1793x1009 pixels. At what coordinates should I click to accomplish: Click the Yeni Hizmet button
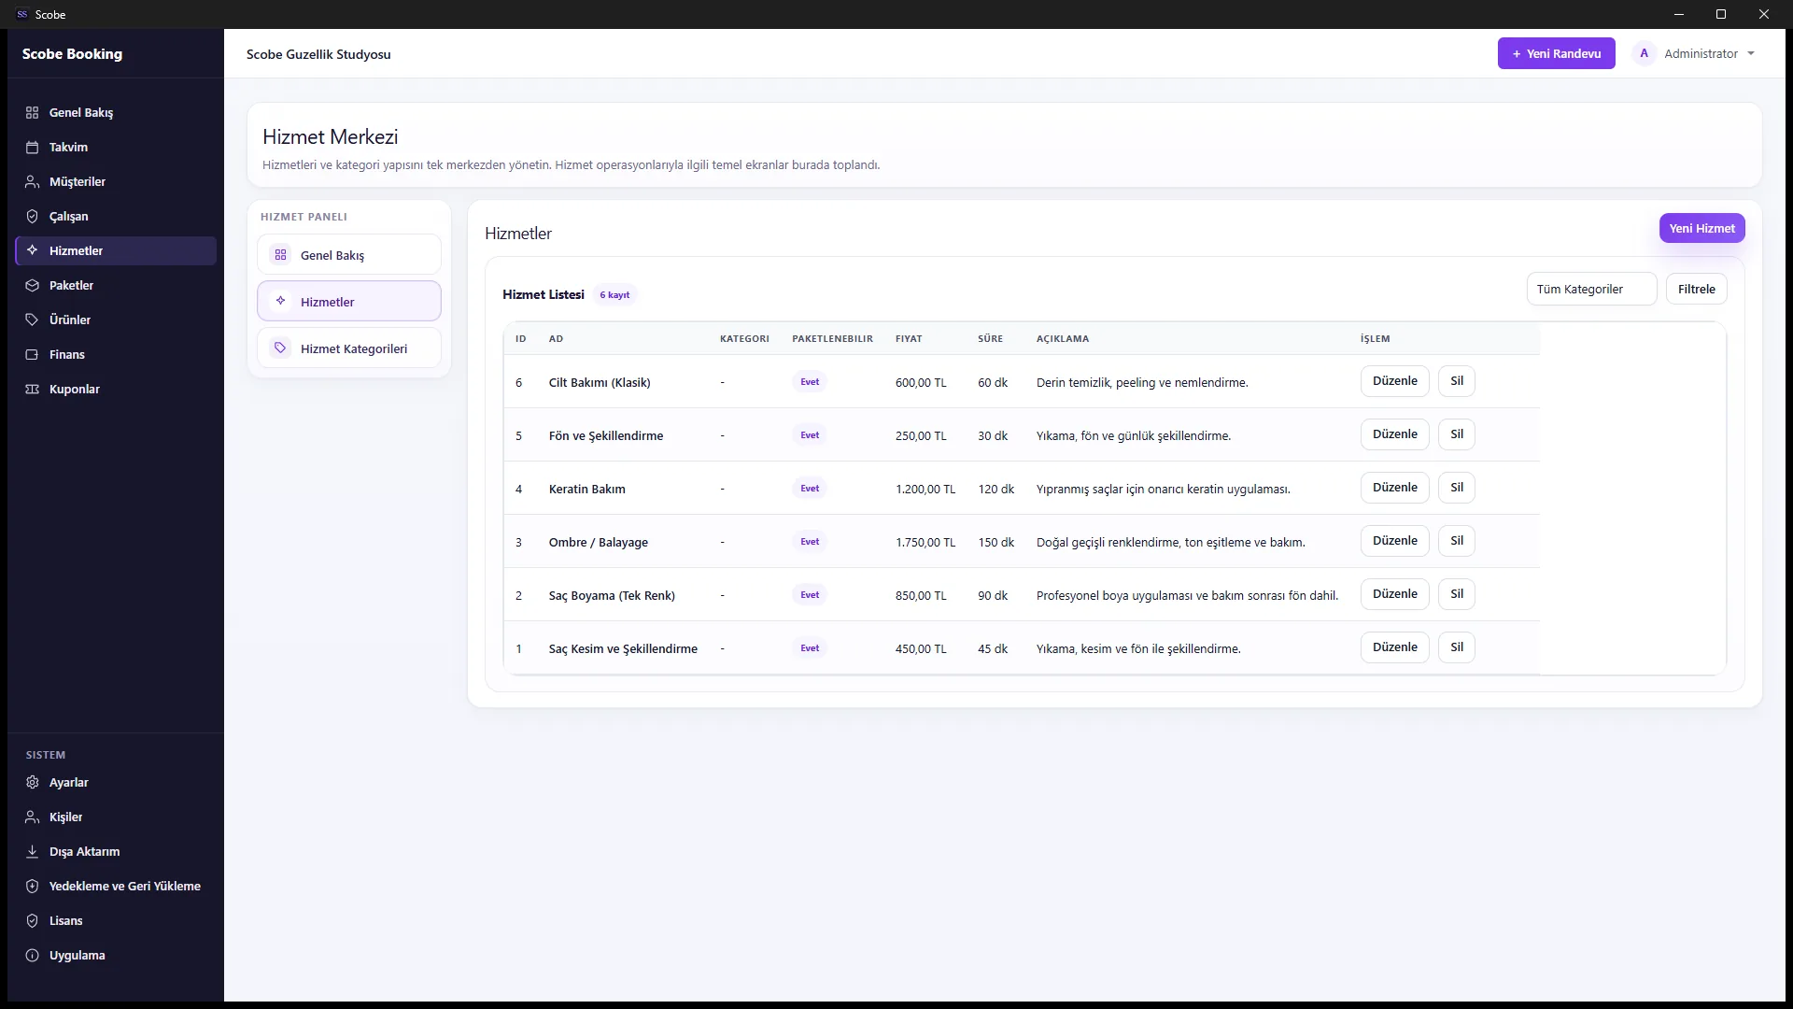pyautogui.click(x=1701, y=228)
